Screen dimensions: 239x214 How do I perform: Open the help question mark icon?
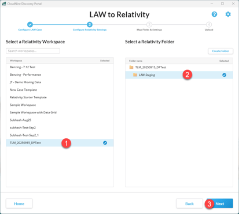(x=214, y=14)
